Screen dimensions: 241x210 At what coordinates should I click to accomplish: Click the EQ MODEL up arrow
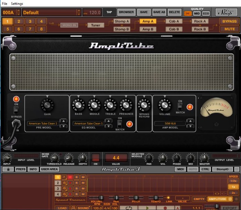pyautogui.click(x=108, y=121)
